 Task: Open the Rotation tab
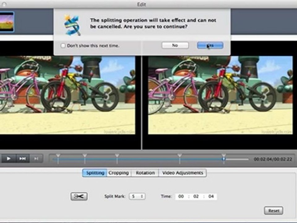pyautogui.click(x=145, y=173)
